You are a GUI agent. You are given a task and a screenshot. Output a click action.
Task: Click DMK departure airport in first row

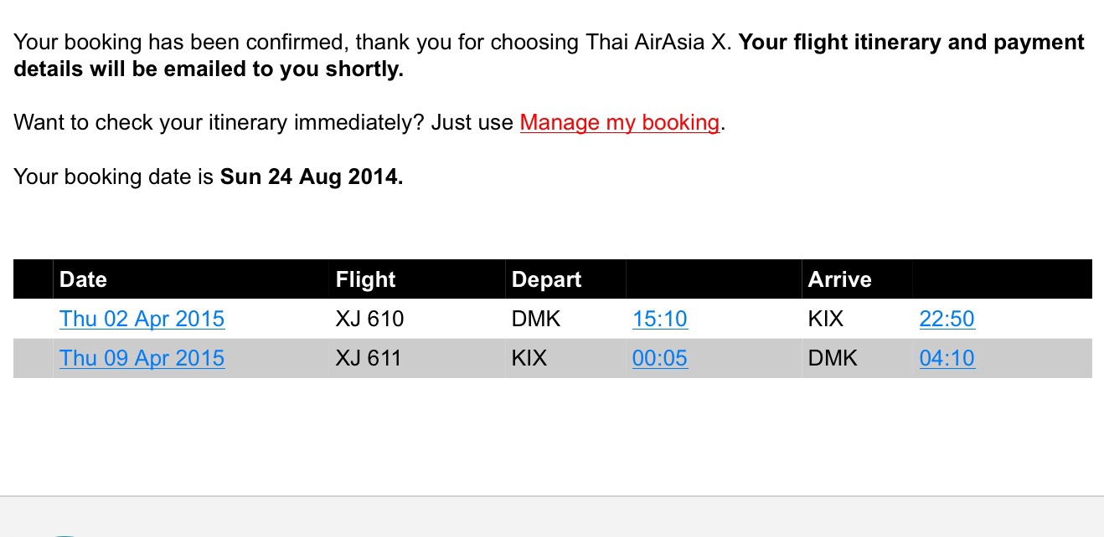pos(536,319)
